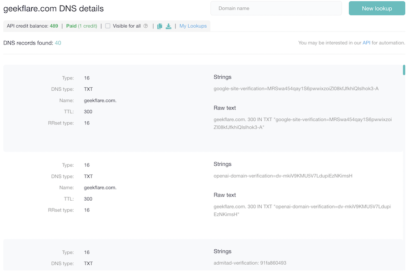This screenshot has height=272, width=409.
Task: Click the download results icon
Action: tap(169, 26)
